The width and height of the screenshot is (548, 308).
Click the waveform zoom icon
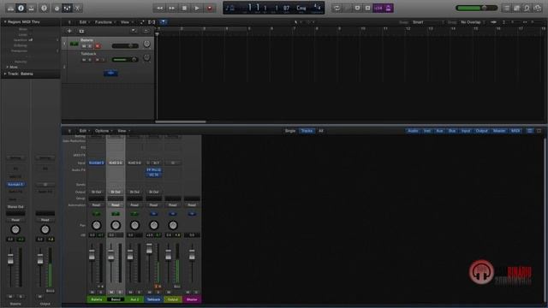click(493, 22)
